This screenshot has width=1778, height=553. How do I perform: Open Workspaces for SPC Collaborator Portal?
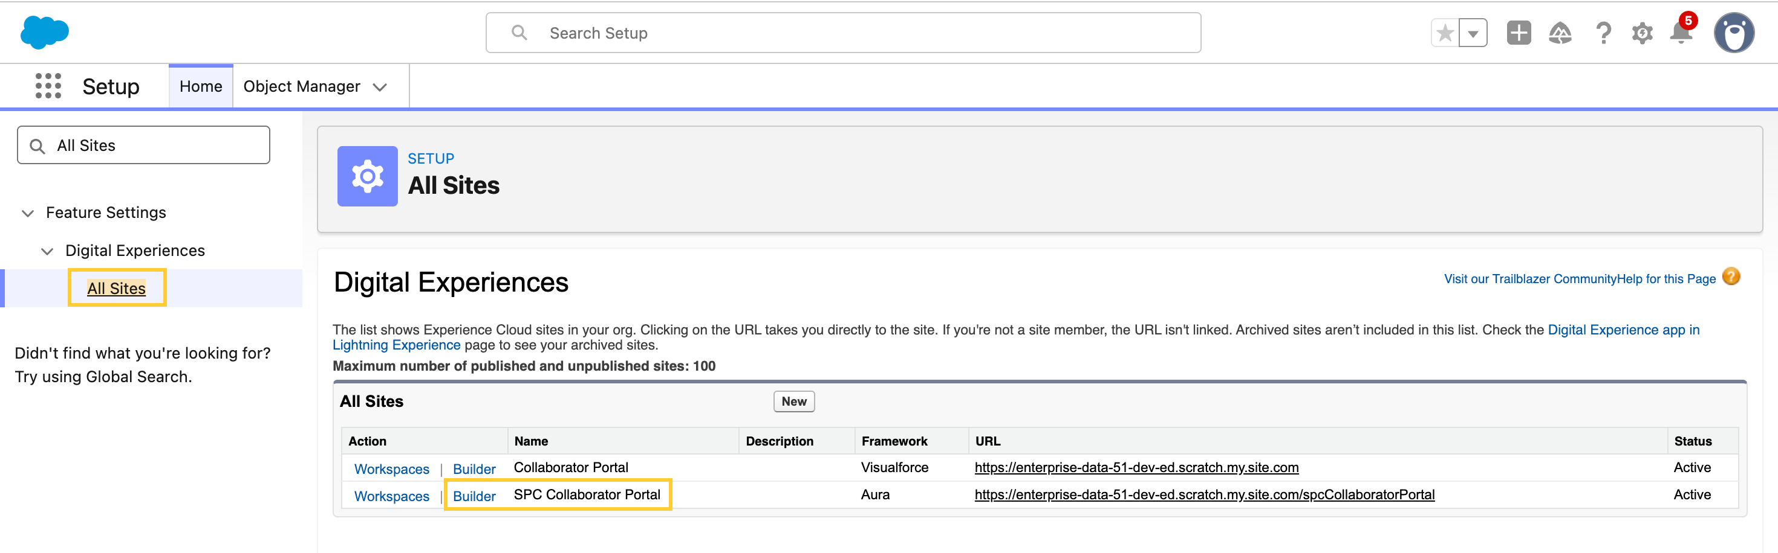391,496
